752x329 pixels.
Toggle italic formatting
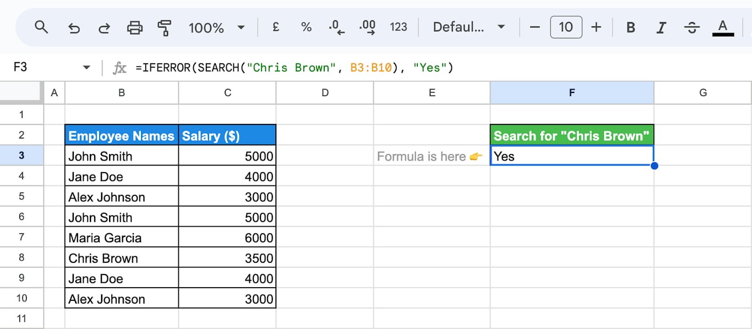click(x=662, y=27)
